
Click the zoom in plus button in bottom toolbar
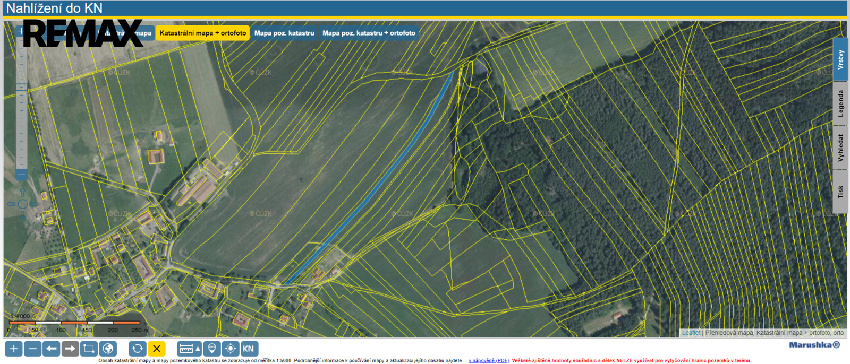click(14, 349)
